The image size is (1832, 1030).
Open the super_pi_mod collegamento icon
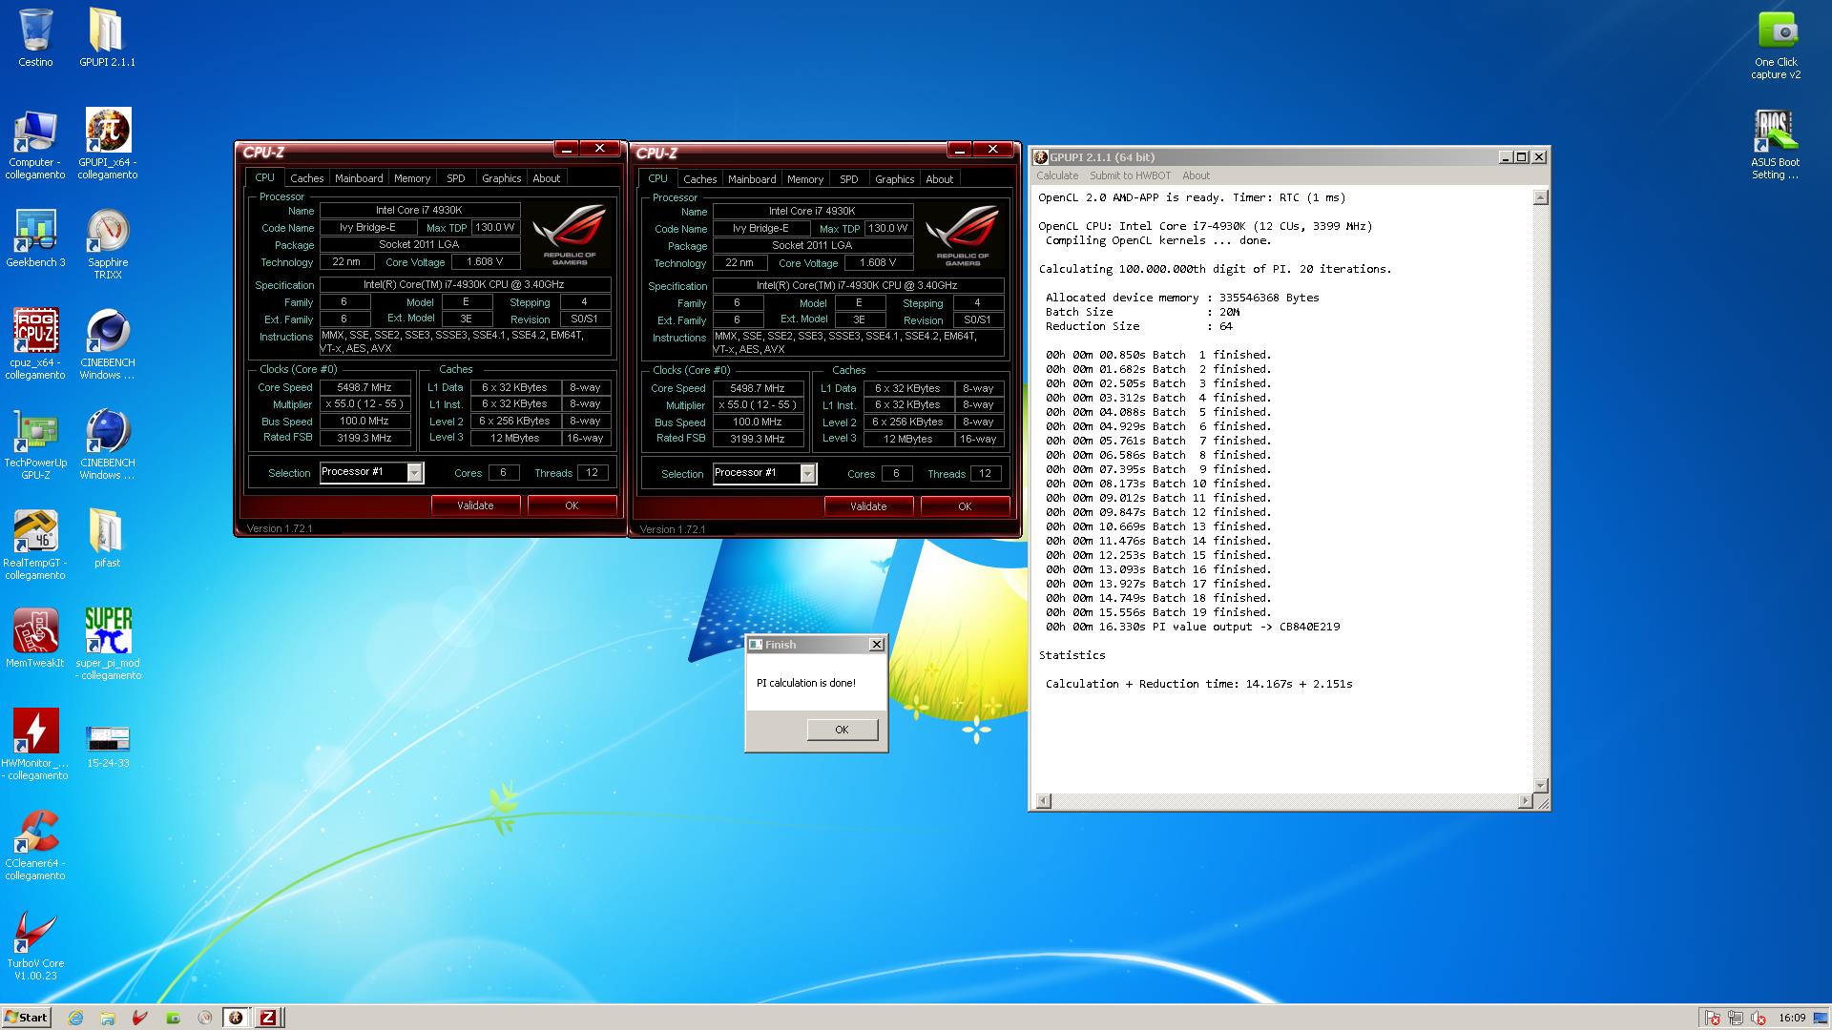pyautogui.click(x=108, y=644)
